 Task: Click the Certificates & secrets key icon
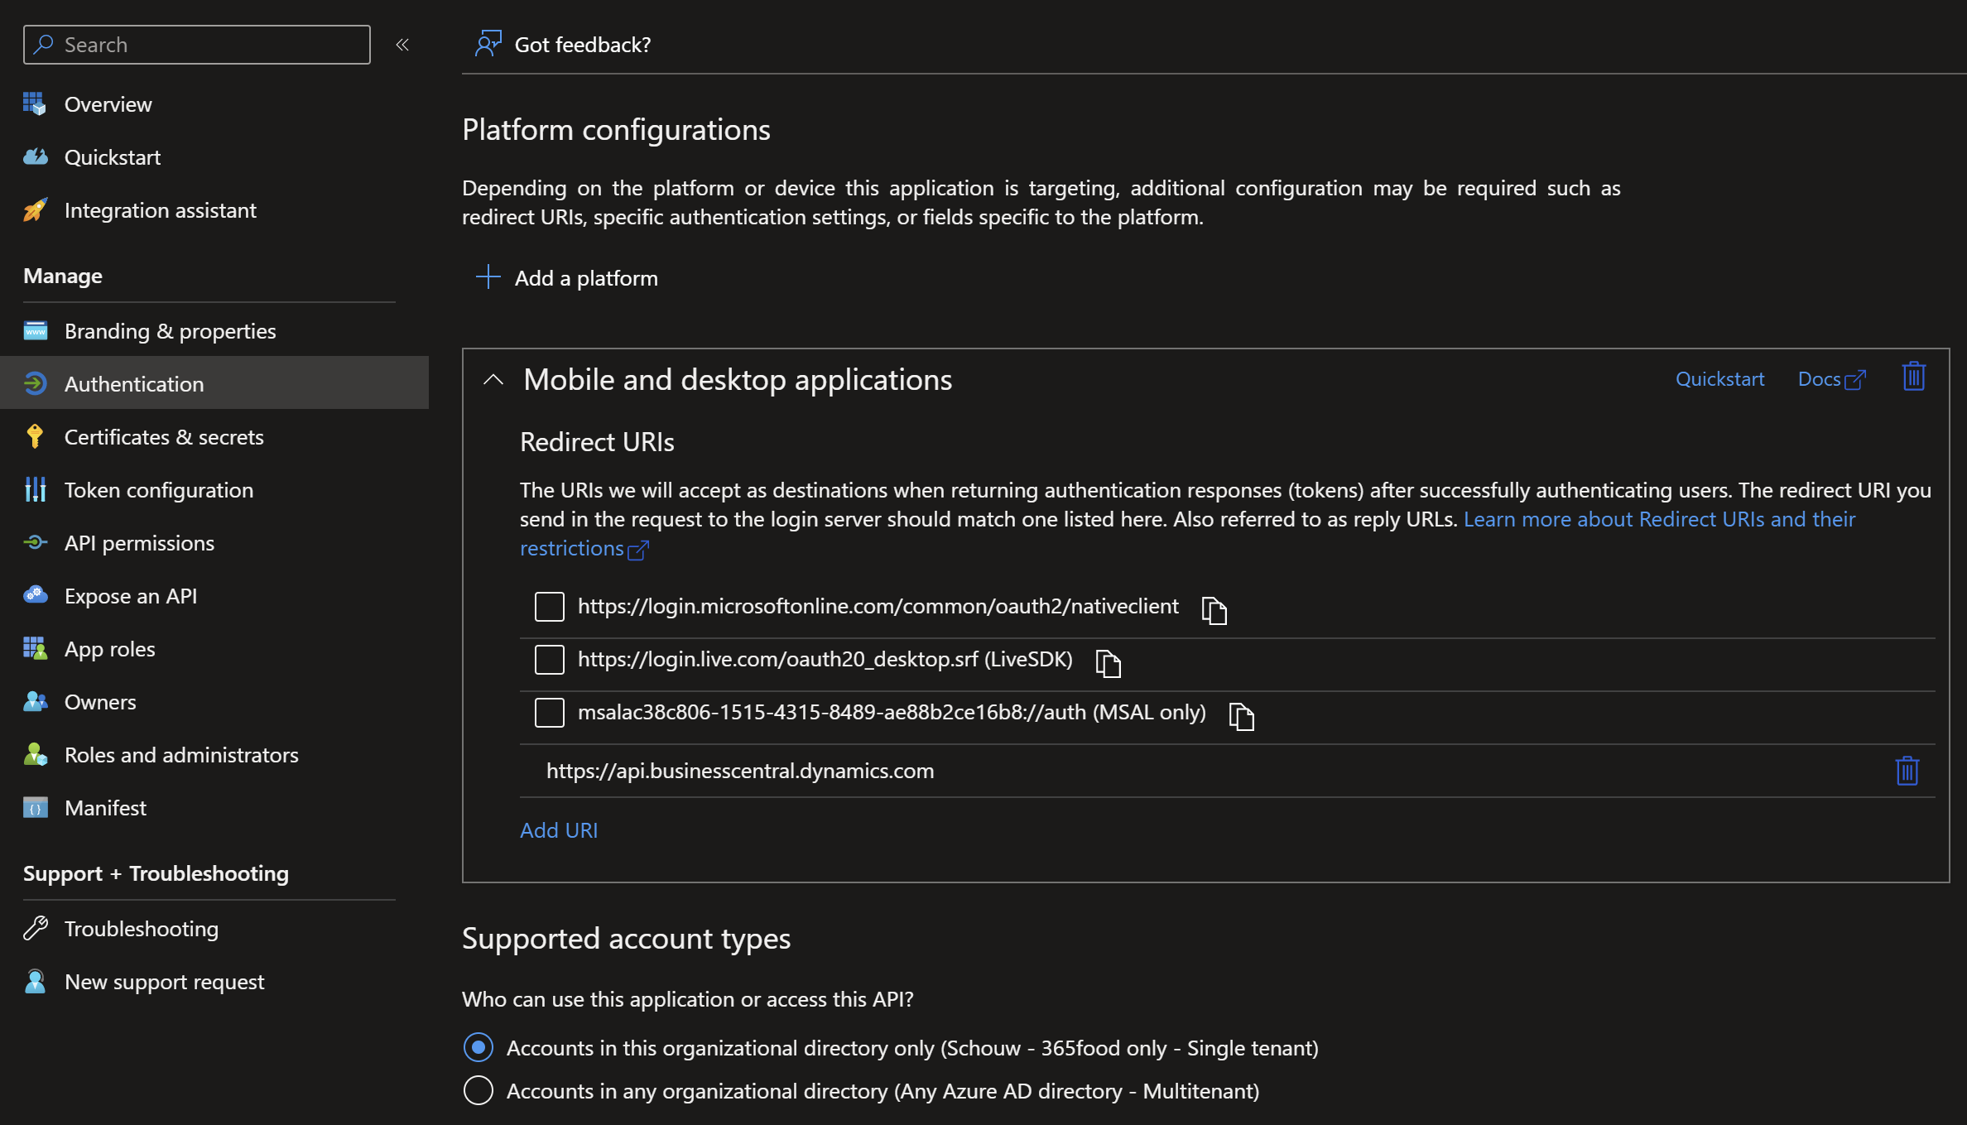(x=35, y=437)
